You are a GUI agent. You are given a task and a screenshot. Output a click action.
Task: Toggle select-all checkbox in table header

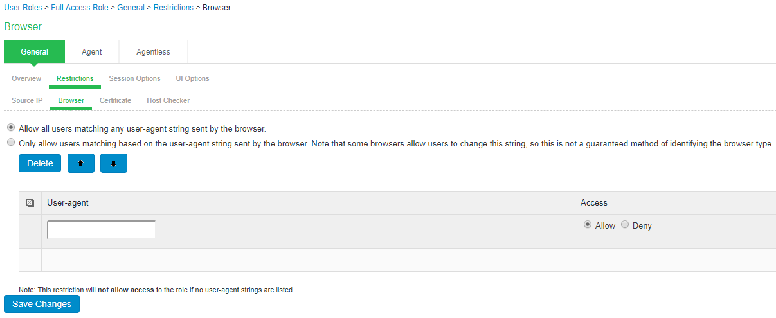[x=30, y=203]
